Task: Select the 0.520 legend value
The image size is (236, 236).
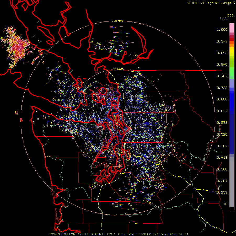Action: coord(222,135)
